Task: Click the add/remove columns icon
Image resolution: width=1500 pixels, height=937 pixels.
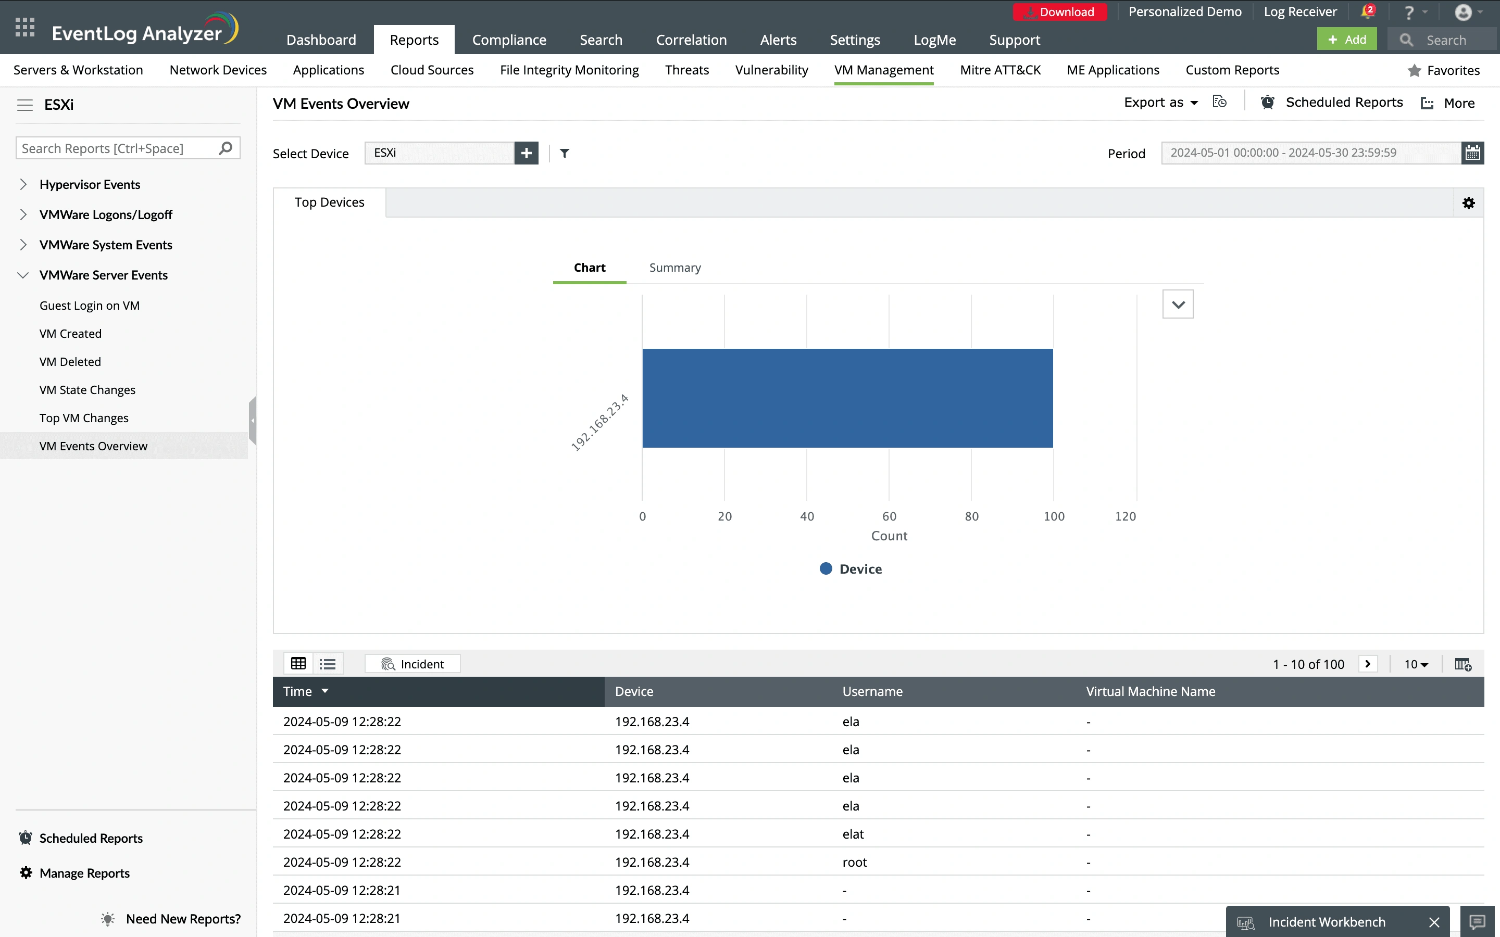Action: click(1463, 664)
